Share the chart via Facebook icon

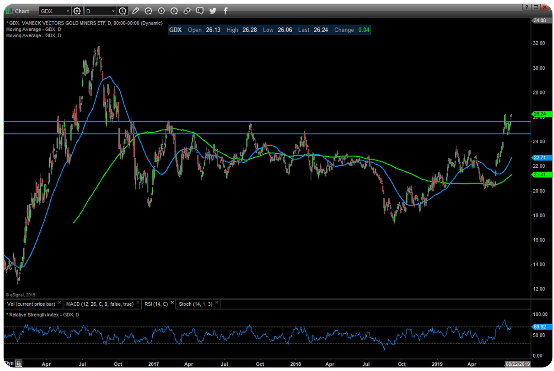(226, 11)
